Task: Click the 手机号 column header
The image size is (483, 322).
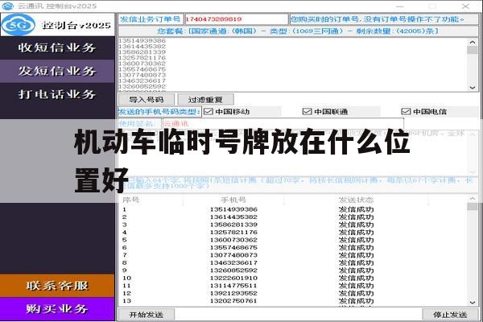Action: tap(233, 200)
